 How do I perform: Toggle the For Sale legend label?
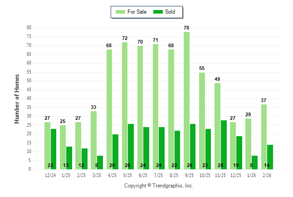tap(137, 12)
